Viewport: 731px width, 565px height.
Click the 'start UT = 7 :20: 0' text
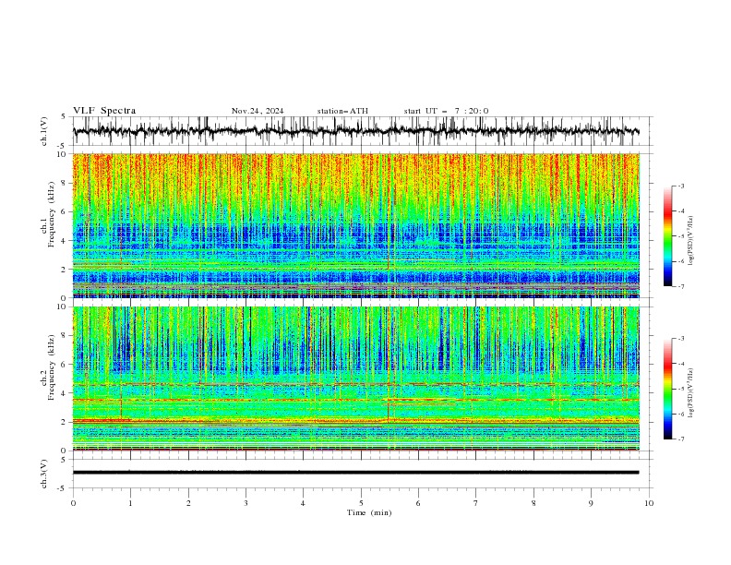coord(446,111)
